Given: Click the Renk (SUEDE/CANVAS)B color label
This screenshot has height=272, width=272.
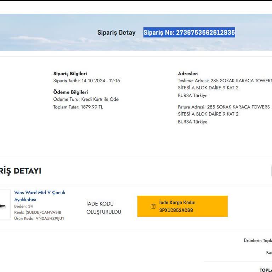Looking at the screenshot, I should click(x=38, y=212).
